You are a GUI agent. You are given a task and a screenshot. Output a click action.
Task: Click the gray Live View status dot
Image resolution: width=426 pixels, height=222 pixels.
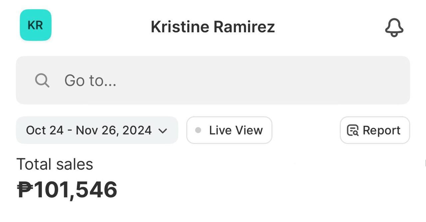point(198,130)
